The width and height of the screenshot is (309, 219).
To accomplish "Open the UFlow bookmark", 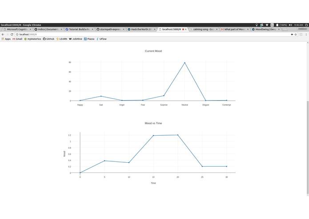I will click(x=101, y=39).
